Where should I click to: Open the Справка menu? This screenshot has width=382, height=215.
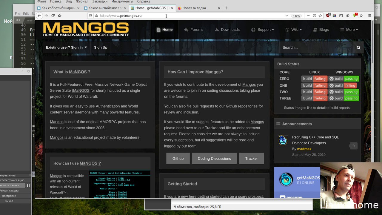point(144,1)
